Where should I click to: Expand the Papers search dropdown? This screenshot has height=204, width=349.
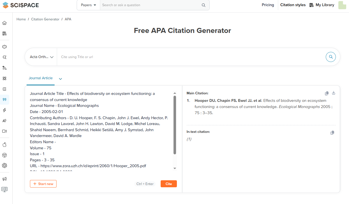pos(88,5)
